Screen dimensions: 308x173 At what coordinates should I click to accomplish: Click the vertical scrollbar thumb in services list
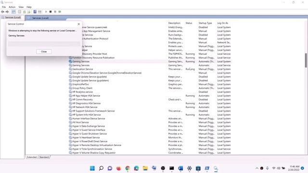tap(306, 60)
